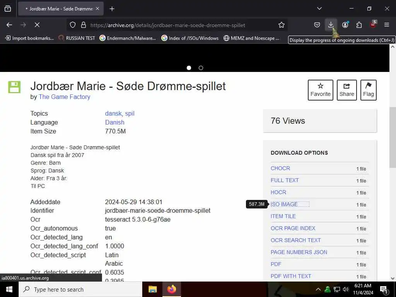Open the dansk topic link
The width and height of the screenshot is (396, 297).
coord(113,113)
